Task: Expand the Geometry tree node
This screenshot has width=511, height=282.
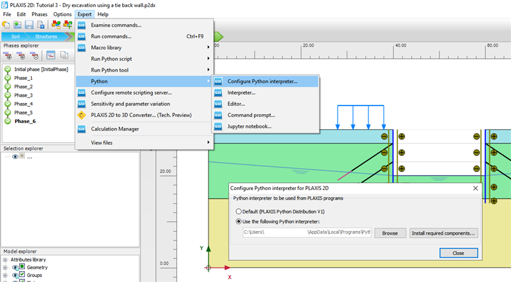Action: (x=5, y=267)
